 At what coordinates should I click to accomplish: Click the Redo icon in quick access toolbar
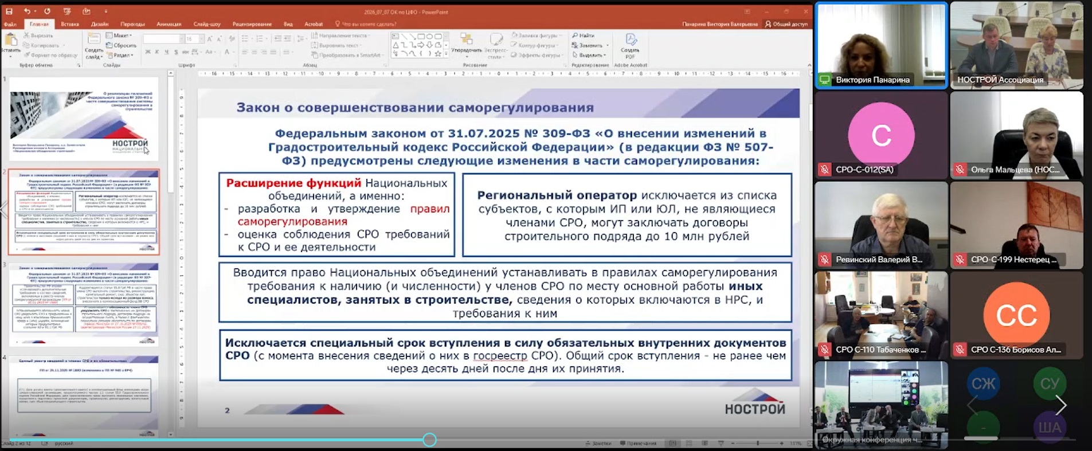pyautogui.click(x=47, y=11)
